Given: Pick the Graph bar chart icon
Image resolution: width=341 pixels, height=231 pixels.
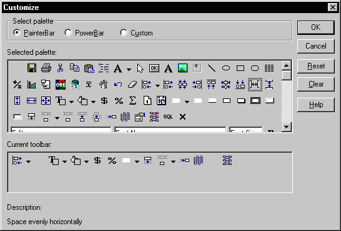Looking at the screenshot, I should pos(32,85).
